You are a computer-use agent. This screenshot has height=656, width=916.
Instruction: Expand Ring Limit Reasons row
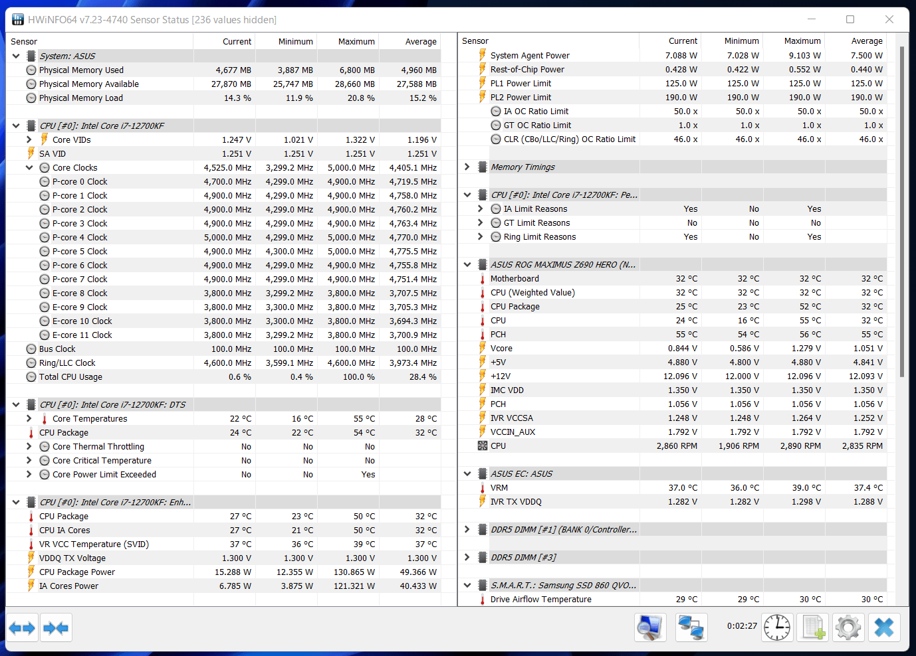[x=481, y=237]
